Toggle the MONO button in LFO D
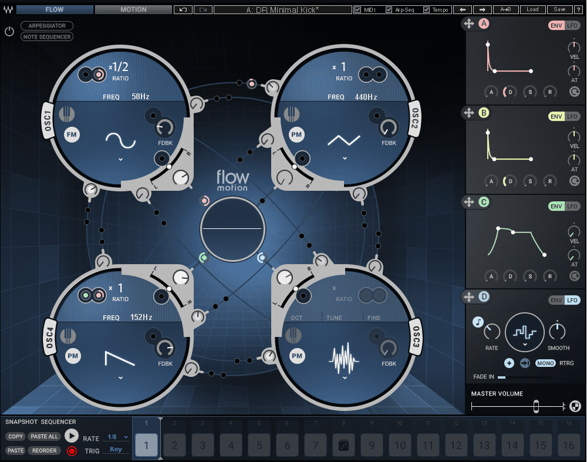Viewport: 587px width, 462px height. [x=545, y=363]
